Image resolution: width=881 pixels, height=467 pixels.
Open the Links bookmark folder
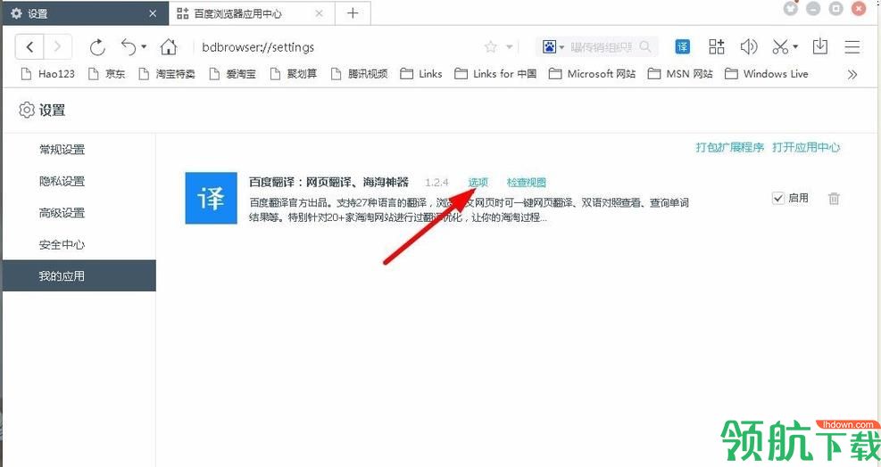pos(421,74)
